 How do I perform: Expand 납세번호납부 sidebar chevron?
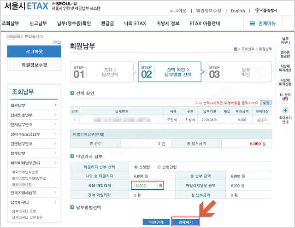pos(55,115)
